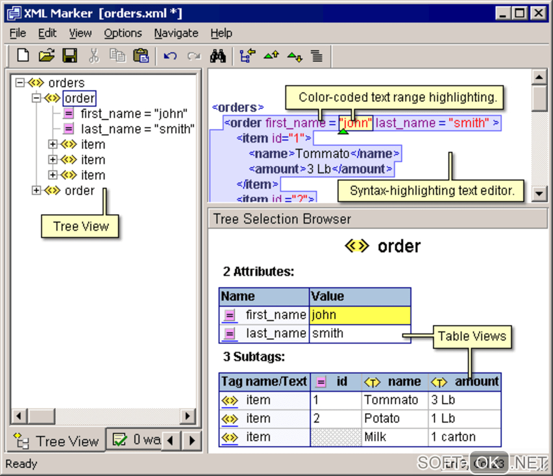Click the last_name attribute icon in the Attributes table
This screenshot has height=476, width=553.
coord(230,333)
